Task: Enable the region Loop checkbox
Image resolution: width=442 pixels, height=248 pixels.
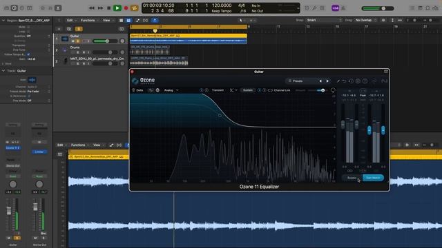Action: 28,32
